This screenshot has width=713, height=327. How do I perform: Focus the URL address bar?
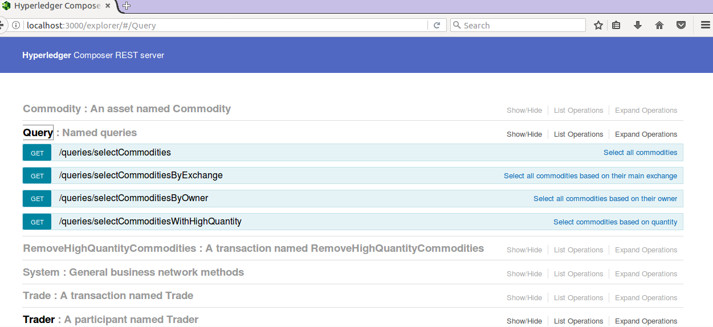click(226, 25)
